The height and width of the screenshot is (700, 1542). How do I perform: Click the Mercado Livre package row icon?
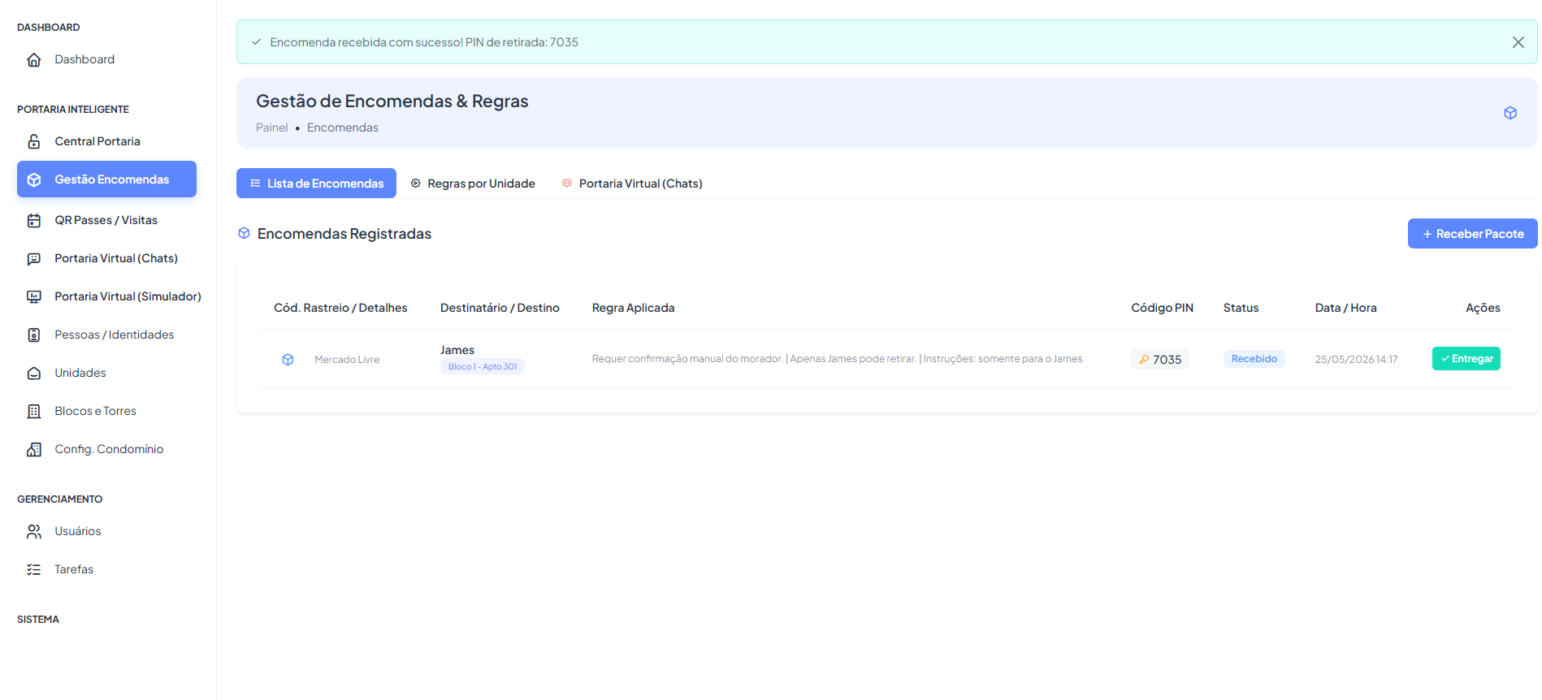(x=288, y=359)
